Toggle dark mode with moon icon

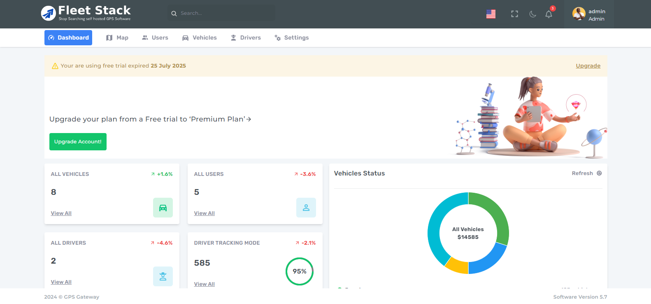coord(532,14)
